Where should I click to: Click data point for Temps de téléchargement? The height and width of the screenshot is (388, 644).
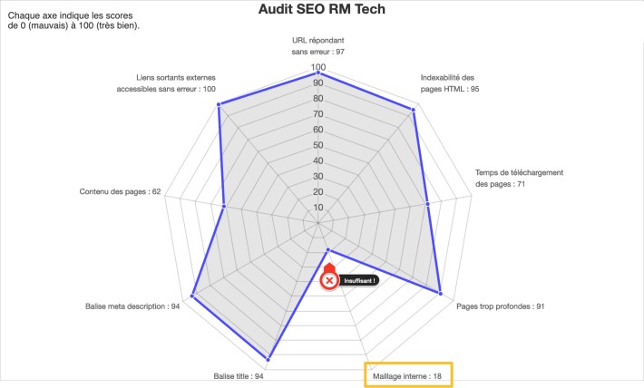click(427, 204)
